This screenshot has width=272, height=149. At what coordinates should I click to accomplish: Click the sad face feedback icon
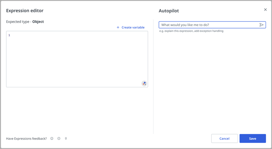tap(59, 138)
